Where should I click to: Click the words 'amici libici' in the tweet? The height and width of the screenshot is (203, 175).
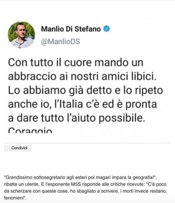point(129,76)
